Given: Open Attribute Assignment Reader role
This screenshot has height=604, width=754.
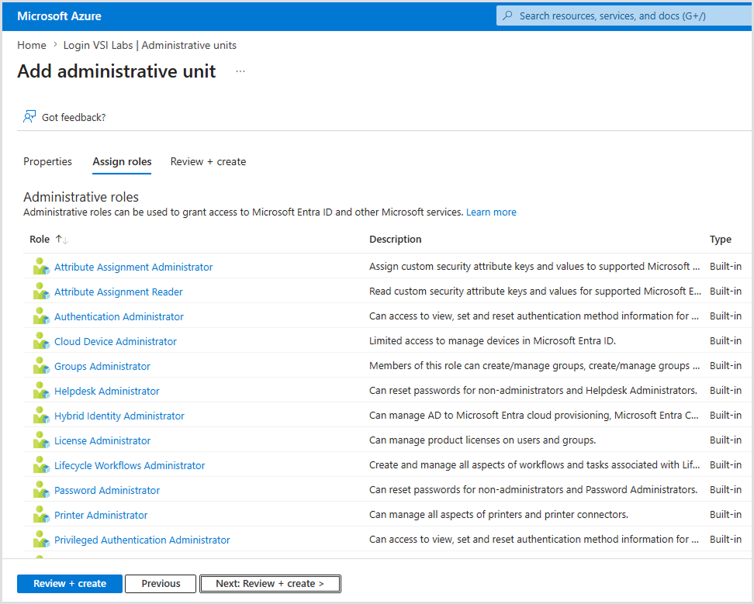Looking at the screenshot, I should [x=118, y=292].
